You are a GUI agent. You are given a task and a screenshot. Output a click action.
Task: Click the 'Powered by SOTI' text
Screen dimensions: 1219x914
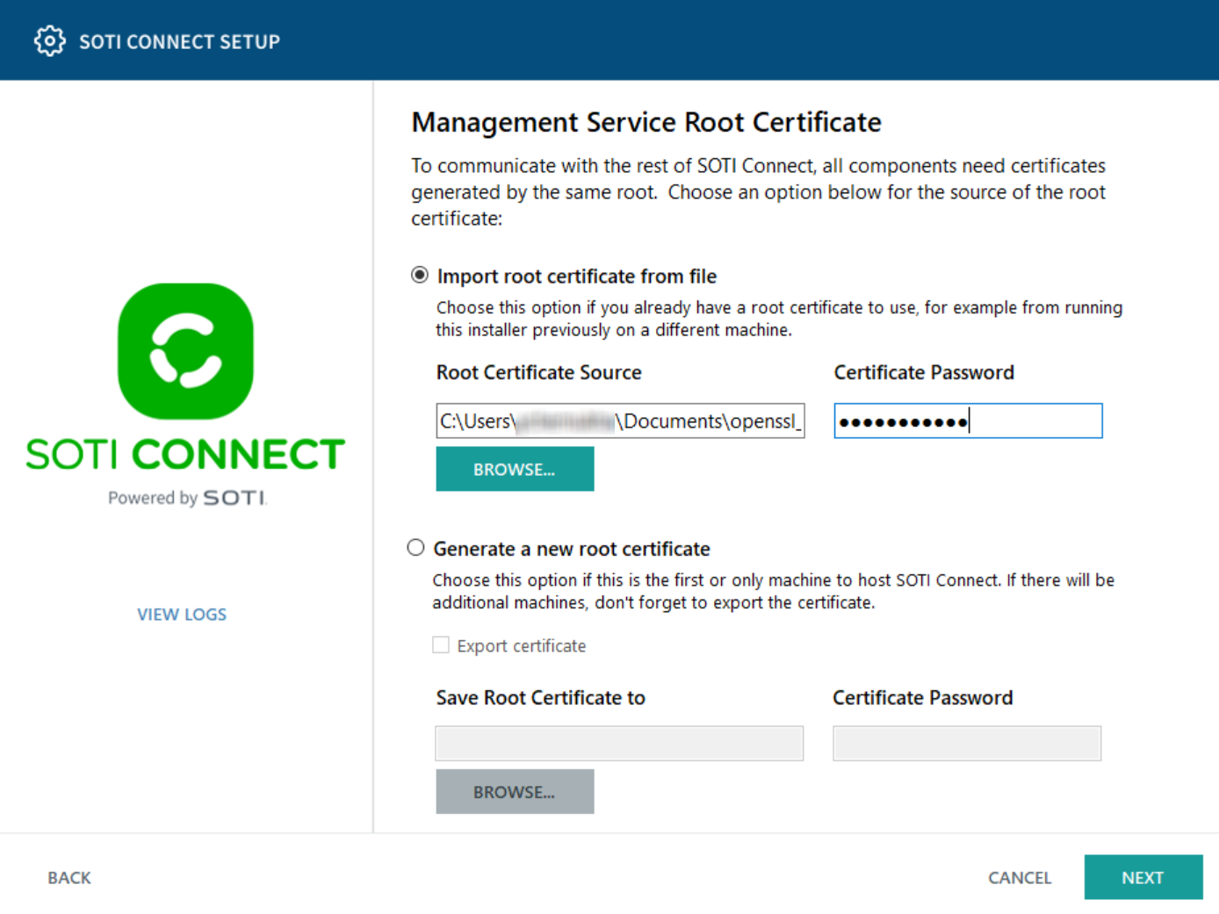[x=187, y=498]
